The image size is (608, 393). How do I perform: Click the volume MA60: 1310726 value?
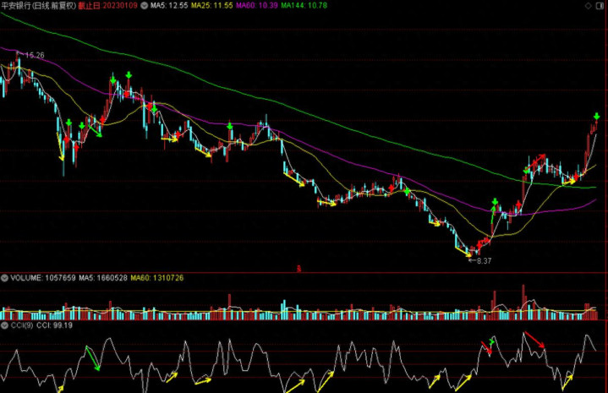pos(157,278)
